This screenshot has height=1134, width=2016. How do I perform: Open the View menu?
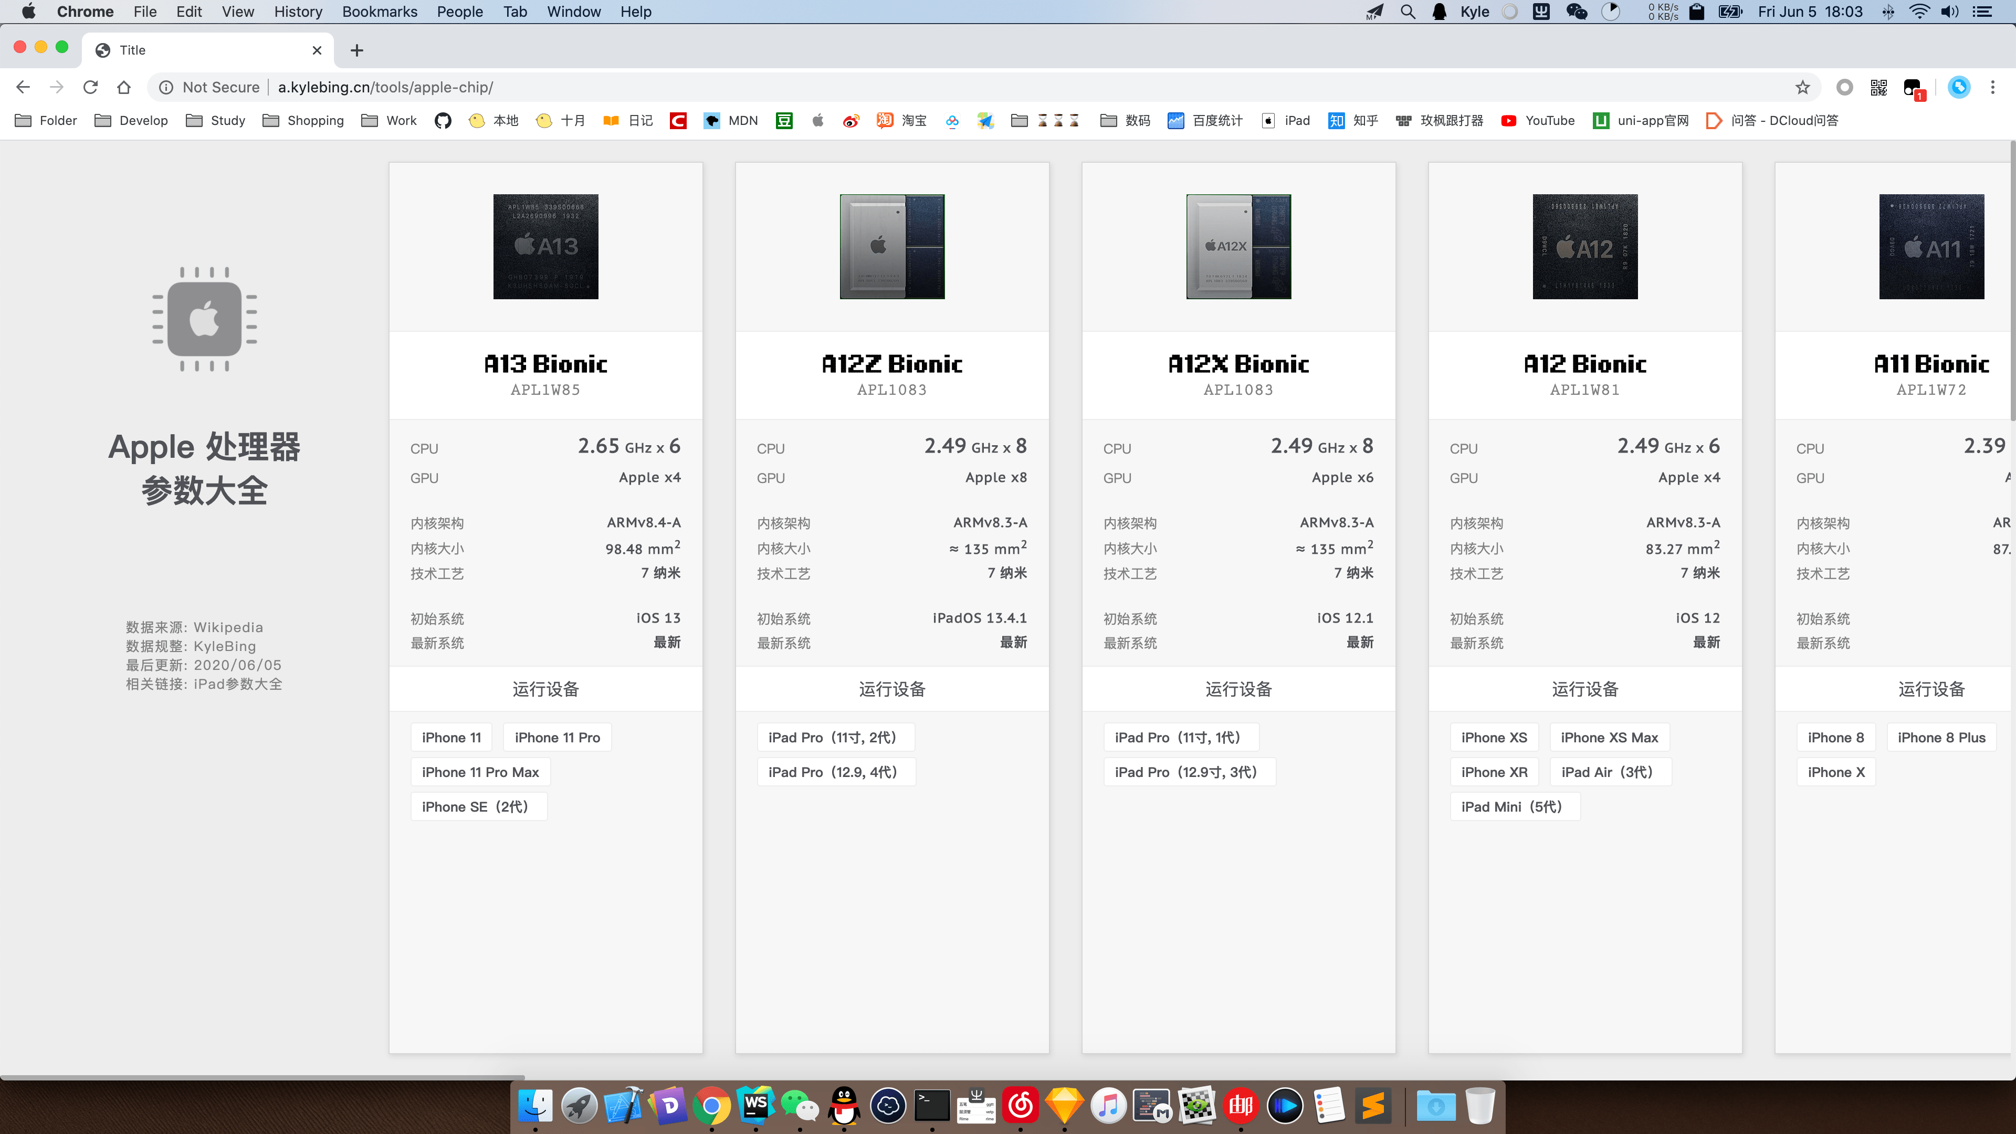pyautogui.click(x=237, y=12)
